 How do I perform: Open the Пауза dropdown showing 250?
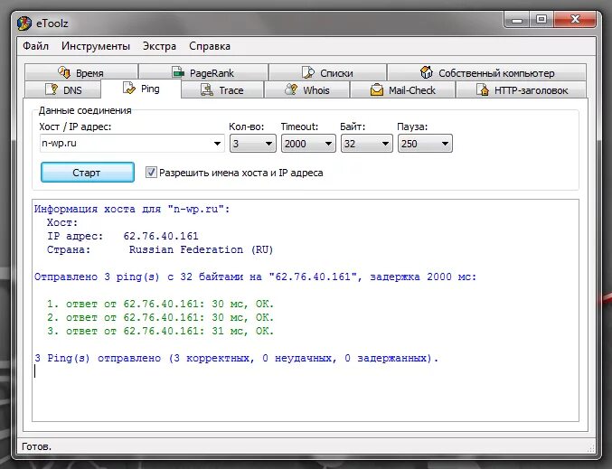[x=425, y=144]
